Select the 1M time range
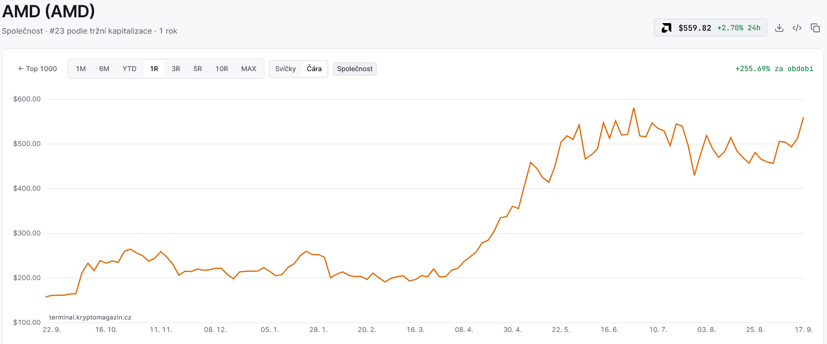 [81, 69]
